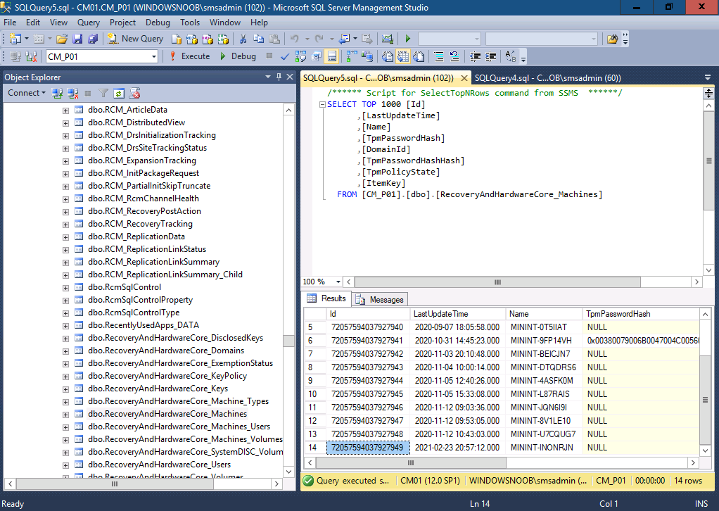This screenshot has width=719, height=511.
Task: Expand dbo.RCM_ArticleData tree node
Action: [x=65, y=111]
